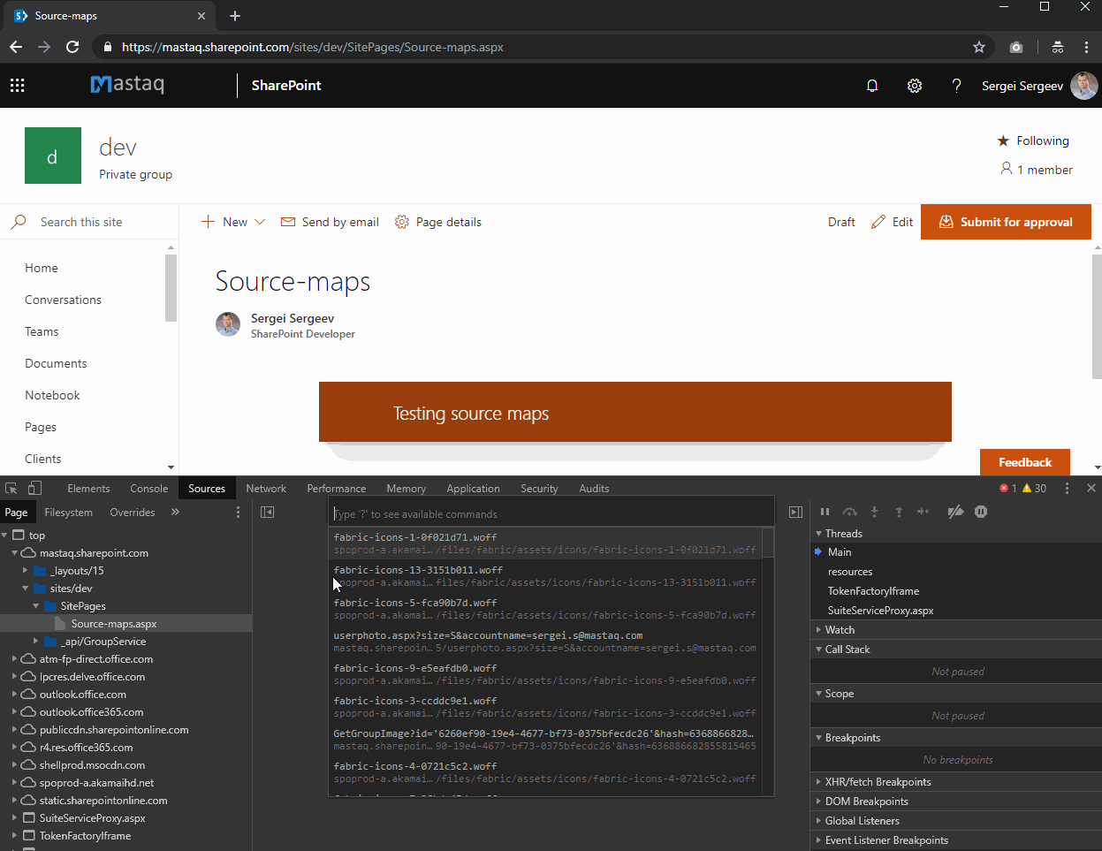
Task: Toggle pause on exceptions button
Action: point(981,512)
